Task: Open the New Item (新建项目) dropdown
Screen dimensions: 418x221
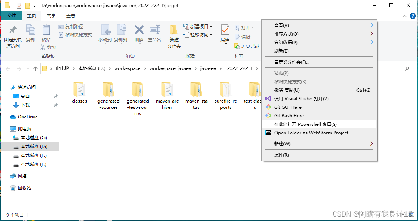Action: pos(198,26)
